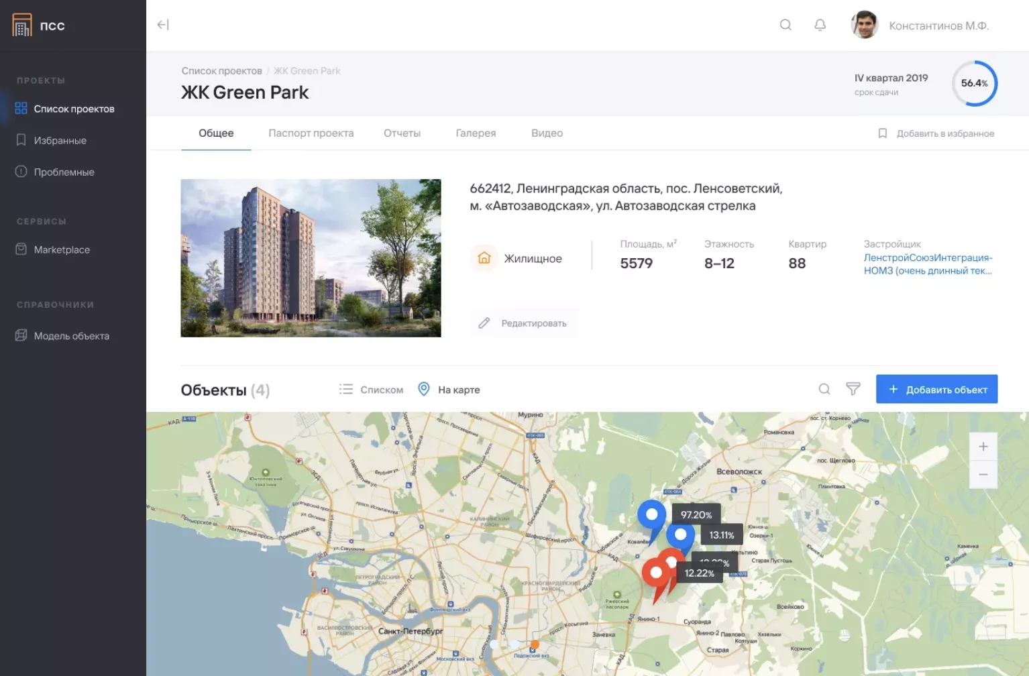Open the notifications bell icon
Screen dimensions: 1029x676
click(x=820, y=25)
